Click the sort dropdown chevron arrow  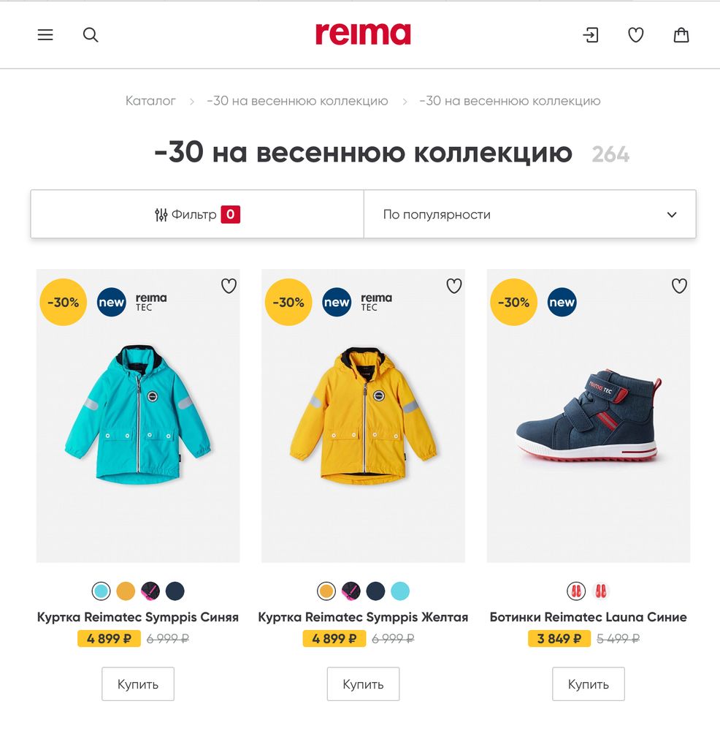click(672, 215)
